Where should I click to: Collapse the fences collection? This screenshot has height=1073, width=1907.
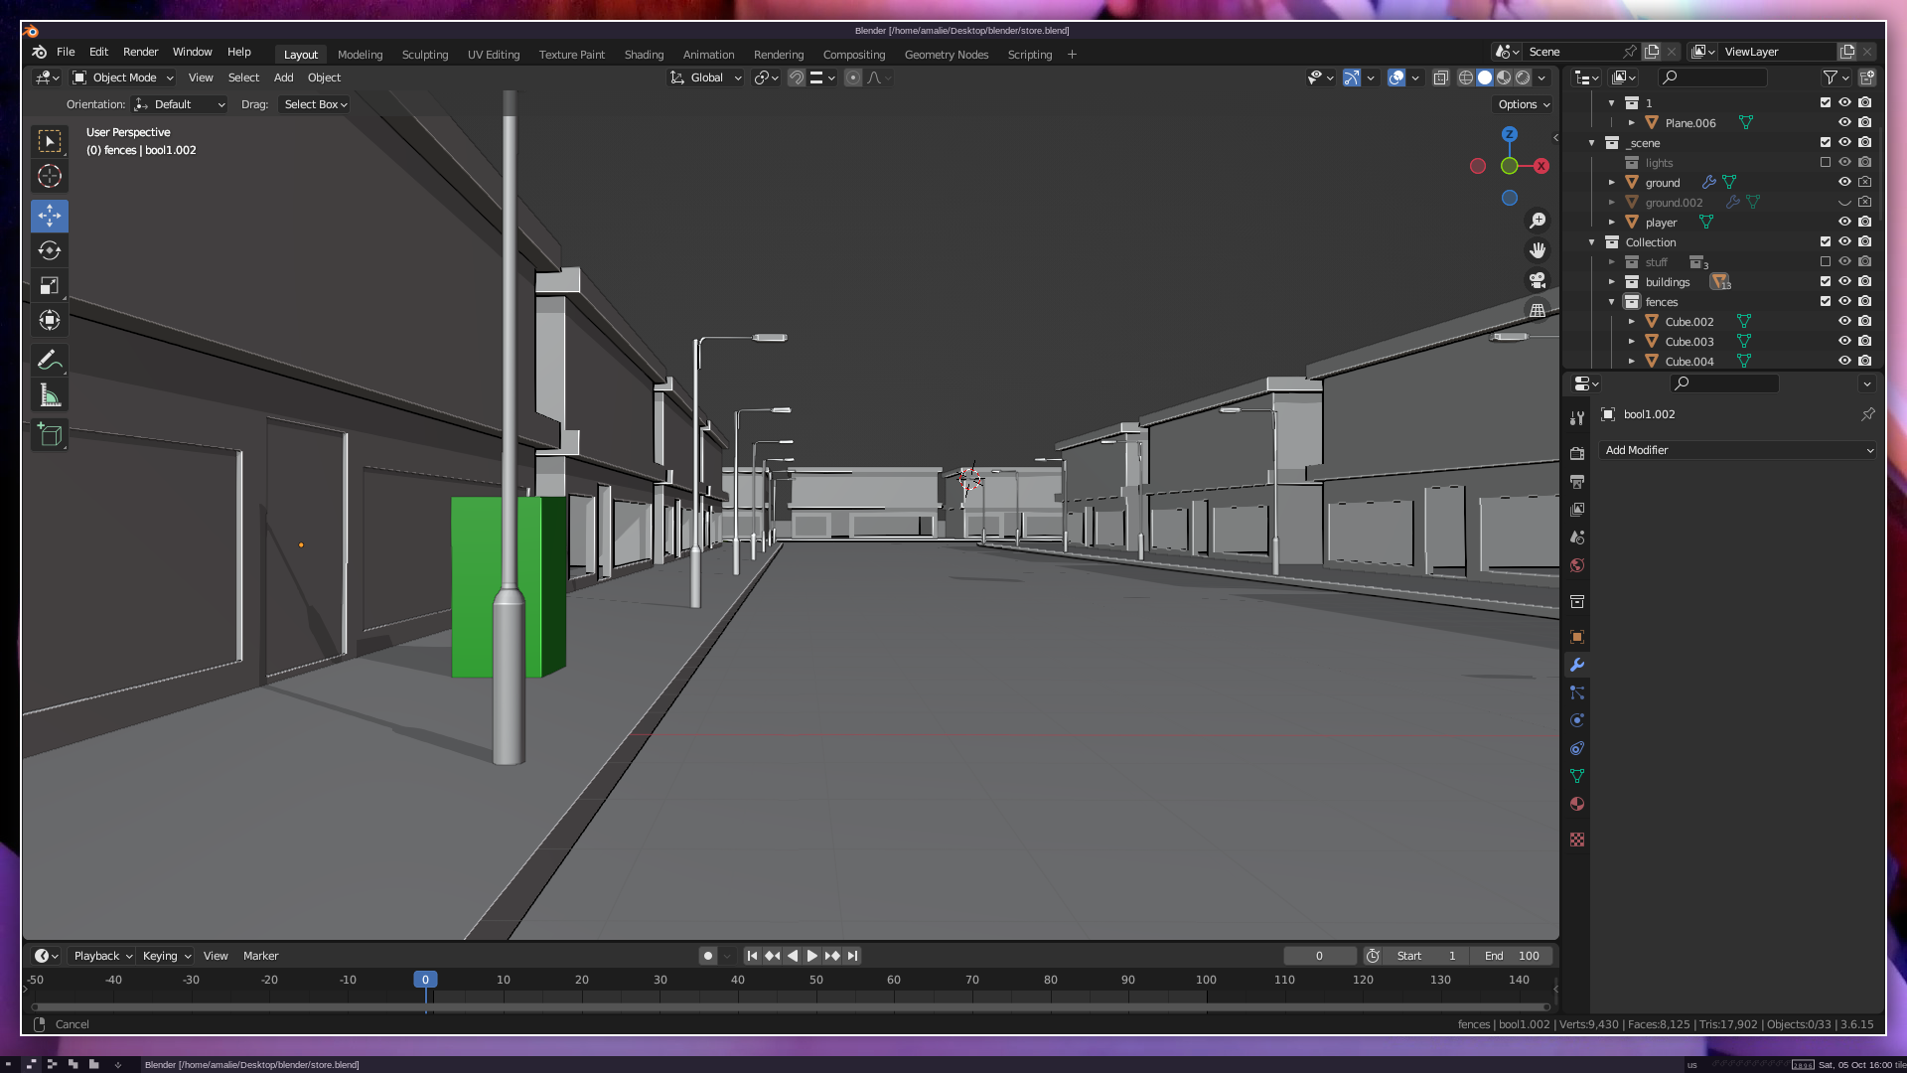tap(1612, 302)
